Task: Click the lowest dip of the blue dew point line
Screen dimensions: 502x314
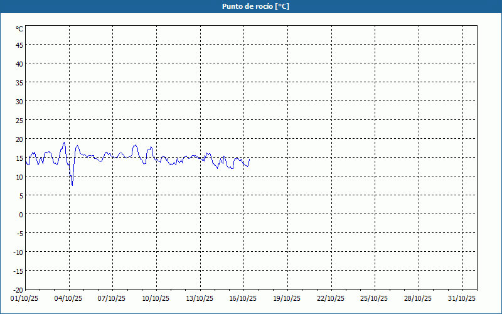Action: pos(72,185)
